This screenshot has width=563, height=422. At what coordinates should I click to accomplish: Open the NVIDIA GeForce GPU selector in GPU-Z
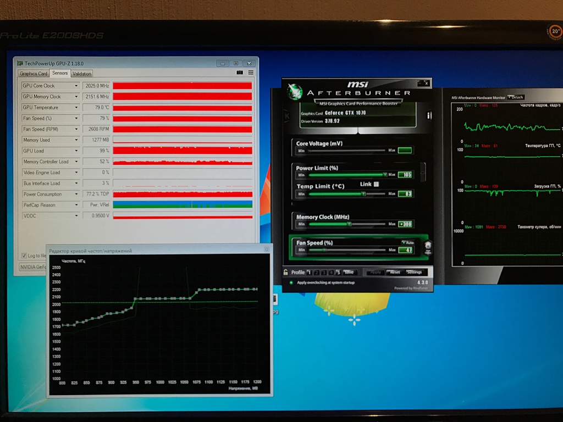pos(32,267)
